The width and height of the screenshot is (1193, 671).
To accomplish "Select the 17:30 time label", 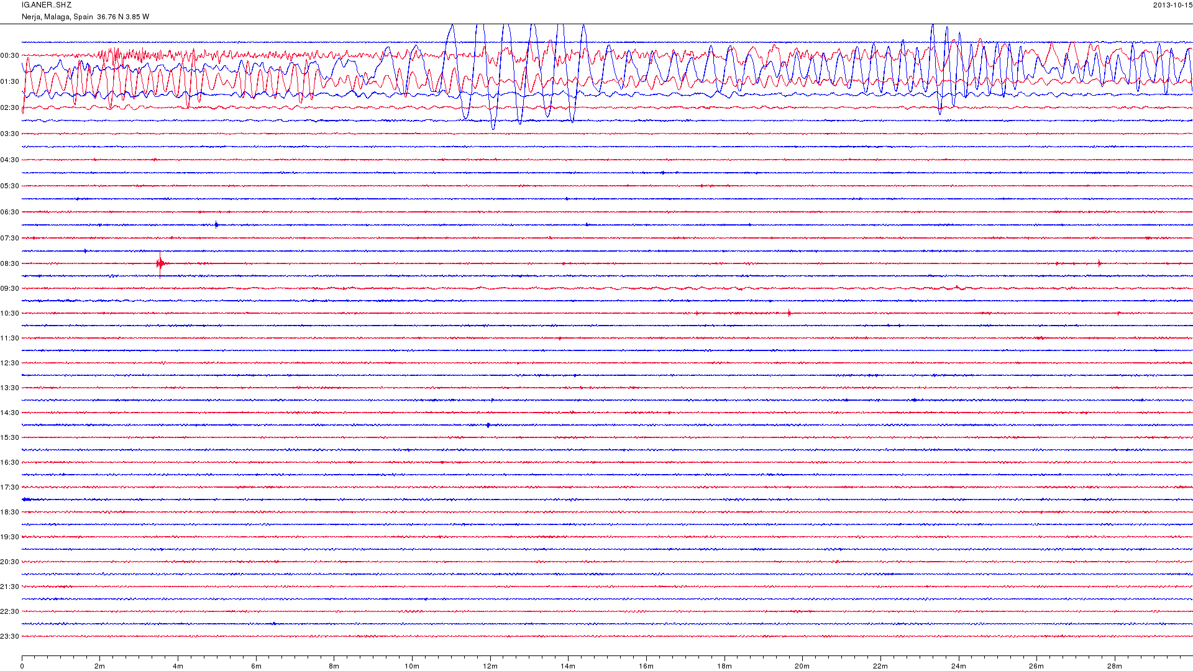I will (10, 487).
